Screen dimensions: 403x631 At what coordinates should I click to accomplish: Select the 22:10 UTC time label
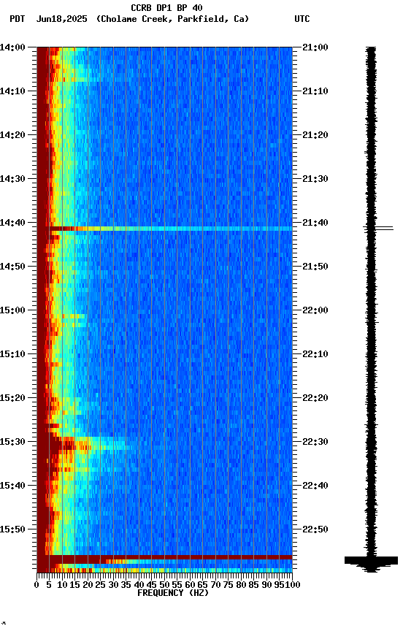point(315,354)
